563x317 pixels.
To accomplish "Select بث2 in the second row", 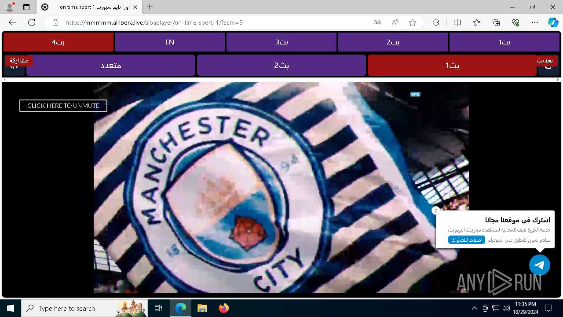I will tap(281, 65).
